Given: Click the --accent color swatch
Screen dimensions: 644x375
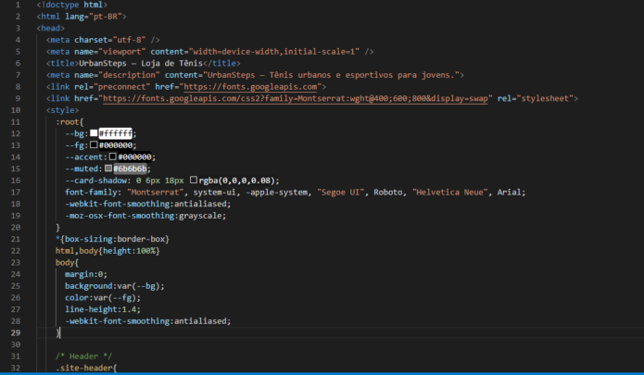Looking at the screenshot, I should coord(113,157).
